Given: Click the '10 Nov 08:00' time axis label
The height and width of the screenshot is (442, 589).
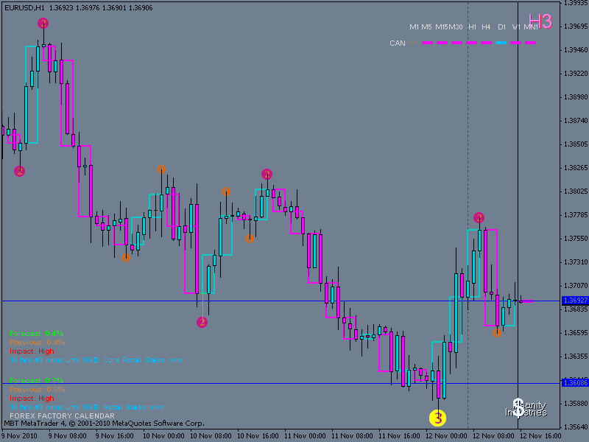Looking at the screenshot, I should tap(211, 436).
